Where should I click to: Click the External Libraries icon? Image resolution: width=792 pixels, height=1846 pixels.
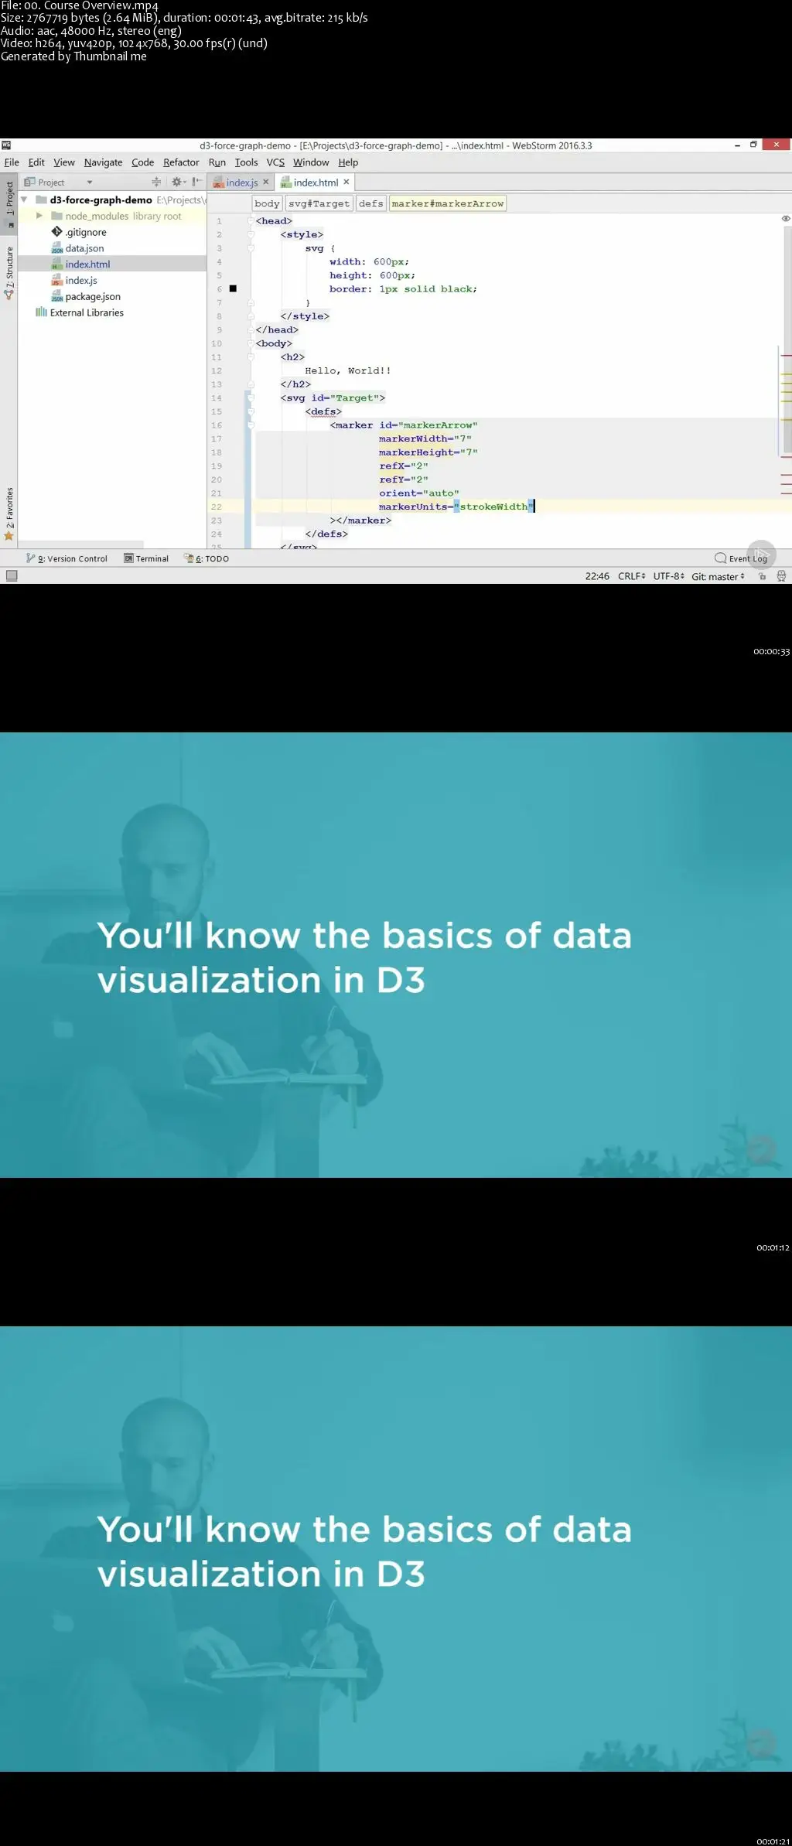coord(41,312)
